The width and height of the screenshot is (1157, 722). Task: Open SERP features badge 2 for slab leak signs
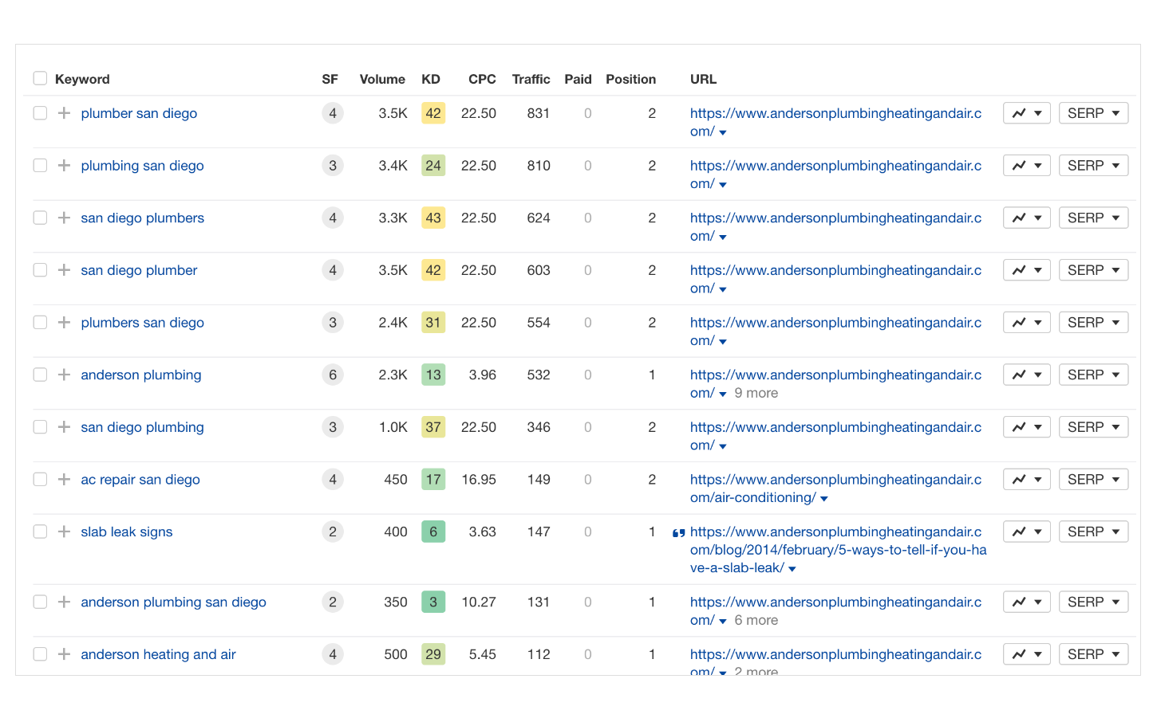tap(333, 532)
